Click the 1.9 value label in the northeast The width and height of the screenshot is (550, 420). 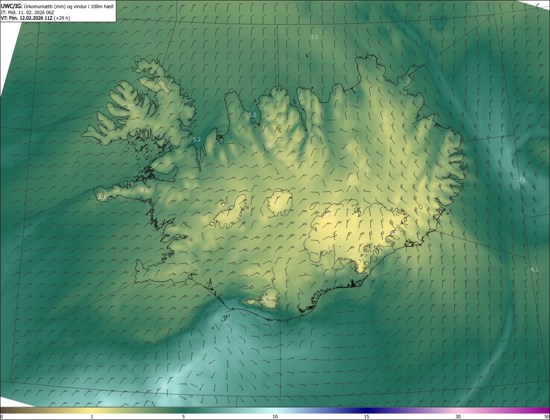click(385, 120)
